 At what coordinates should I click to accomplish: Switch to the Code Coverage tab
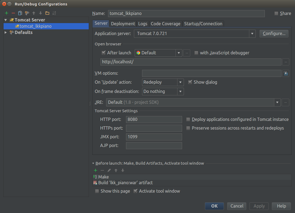click(x=165, y=24)
